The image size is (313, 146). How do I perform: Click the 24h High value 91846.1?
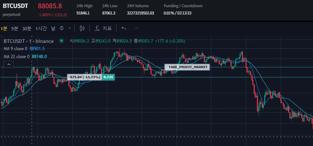[x=83, y=13]
